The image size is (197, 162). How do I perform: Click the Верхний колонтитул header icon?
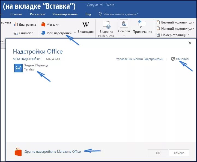point(158,22)
